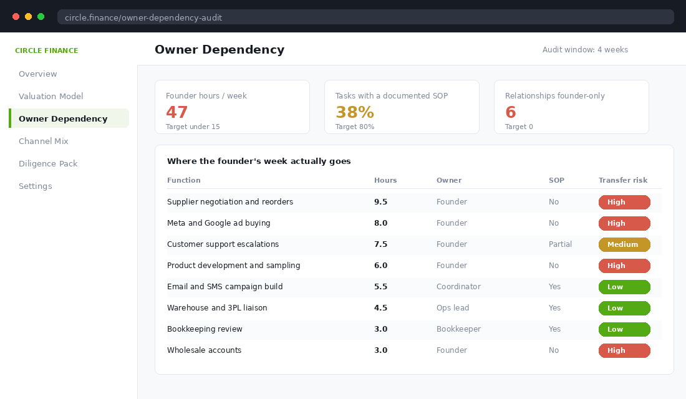686x399 pixels.
Task: Click the SOP column header
Action: point(556,180)
